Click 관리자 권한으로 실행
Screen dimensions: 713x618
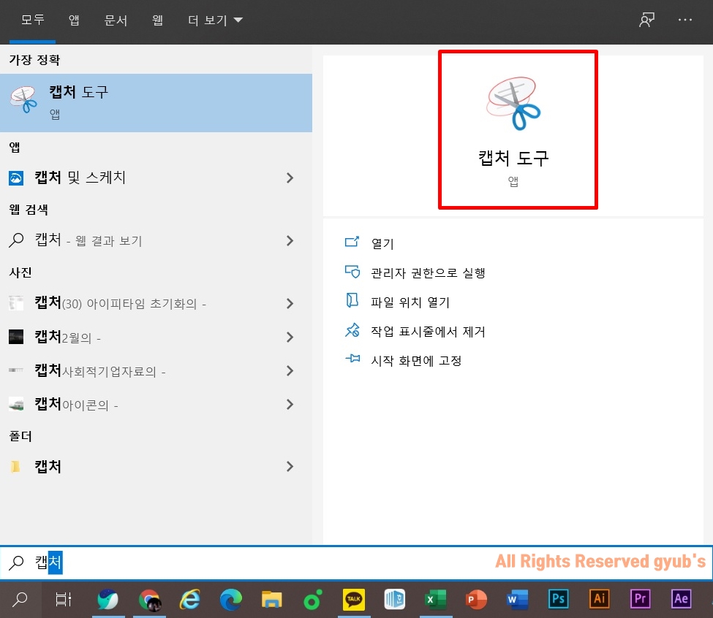coord(429,273)
